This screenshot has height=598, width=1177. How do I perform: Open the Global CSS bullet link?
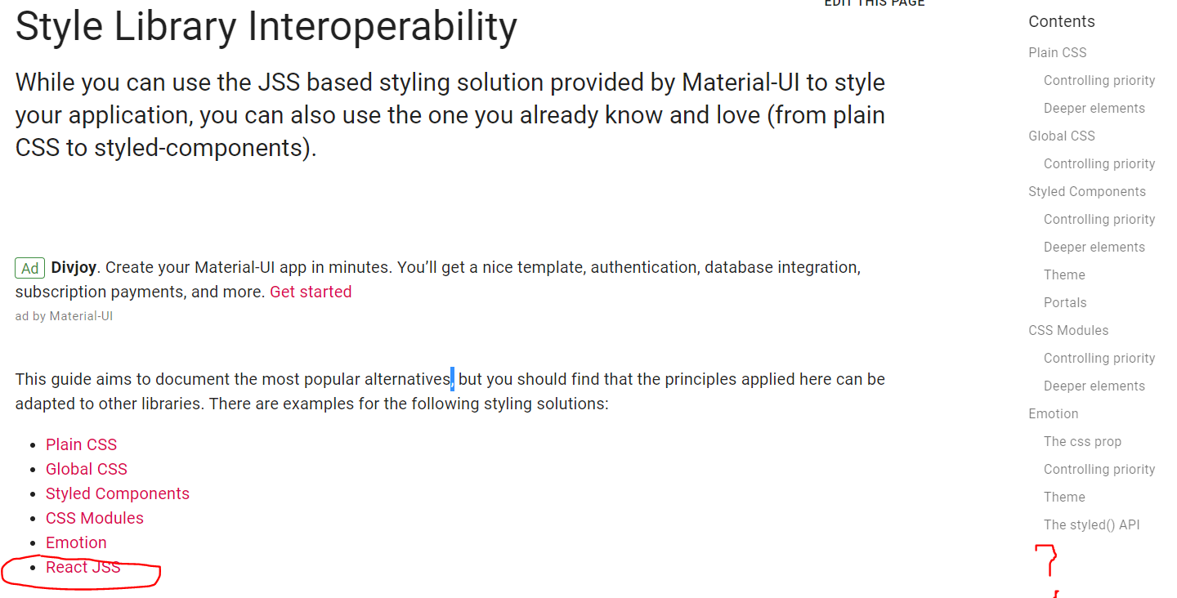86,468
